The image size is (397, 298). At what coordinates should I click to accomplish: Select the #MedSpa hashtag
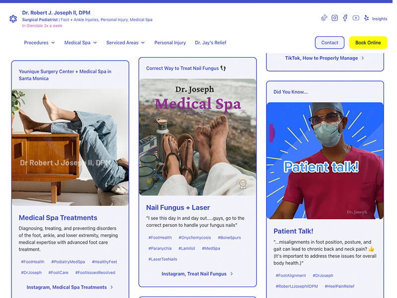tap(211, 249)
